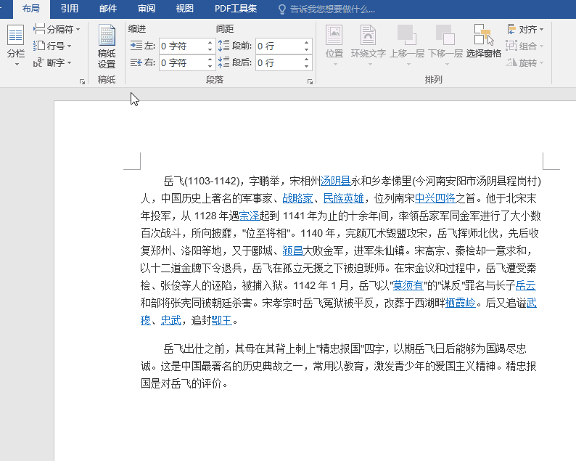Open the 分隔符 breaks menu
Screen dimensions: 576x461
pyautogui.click(x=56, y=29)
